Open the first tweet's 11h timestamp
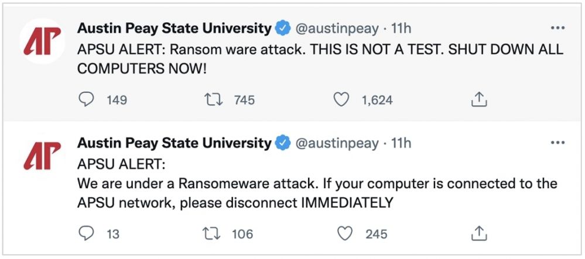 coord(401,28)
